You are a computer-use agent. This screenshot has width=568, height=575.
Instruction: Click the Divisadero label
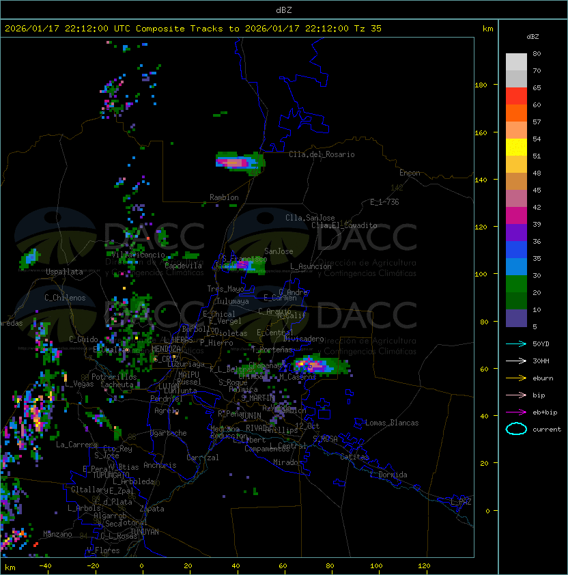point(303,339)
